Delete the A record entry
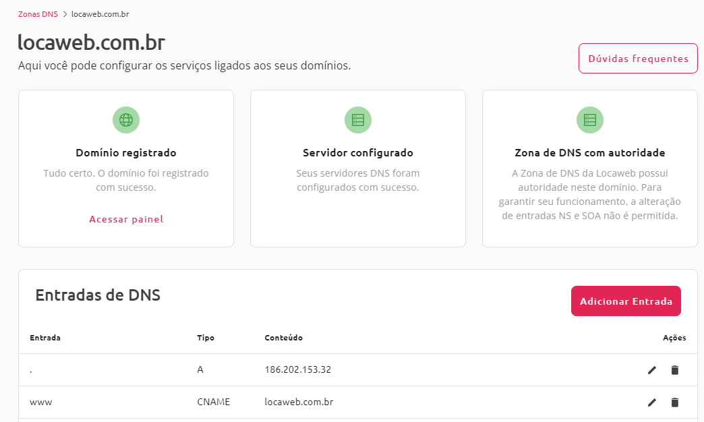 tap(674, 369)
